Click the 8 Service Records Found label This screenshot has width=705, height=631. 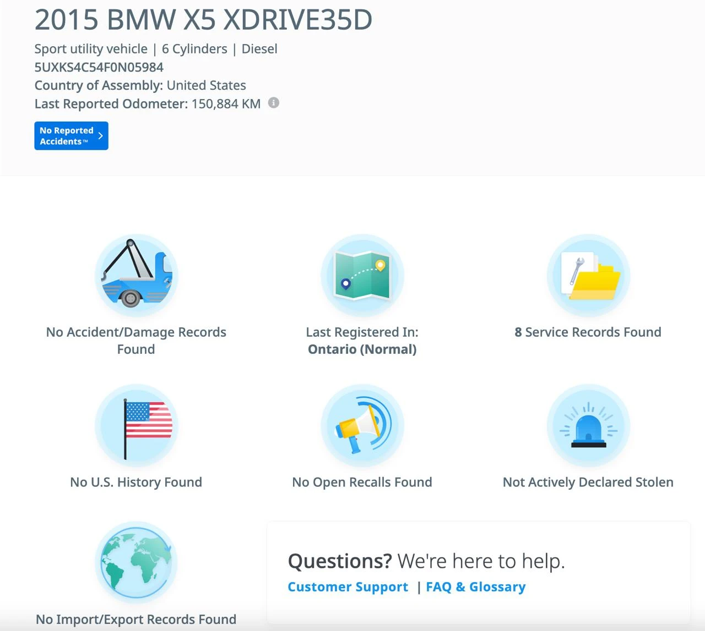(x=588, y=332)
